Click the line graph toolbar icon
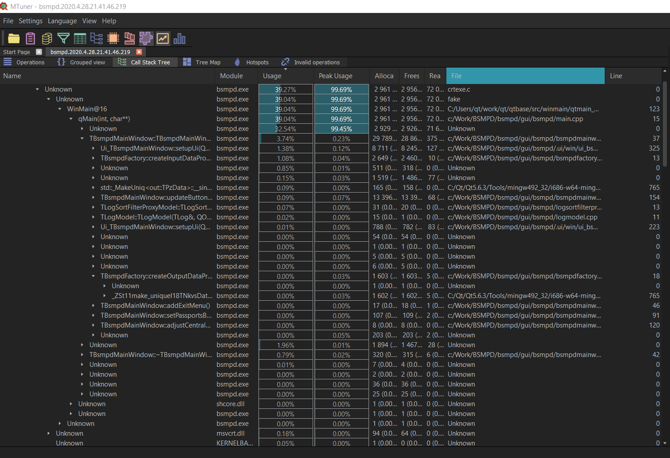Image resolution: width=670 pixels, height=458 pixels. click(x=163, y=38)
